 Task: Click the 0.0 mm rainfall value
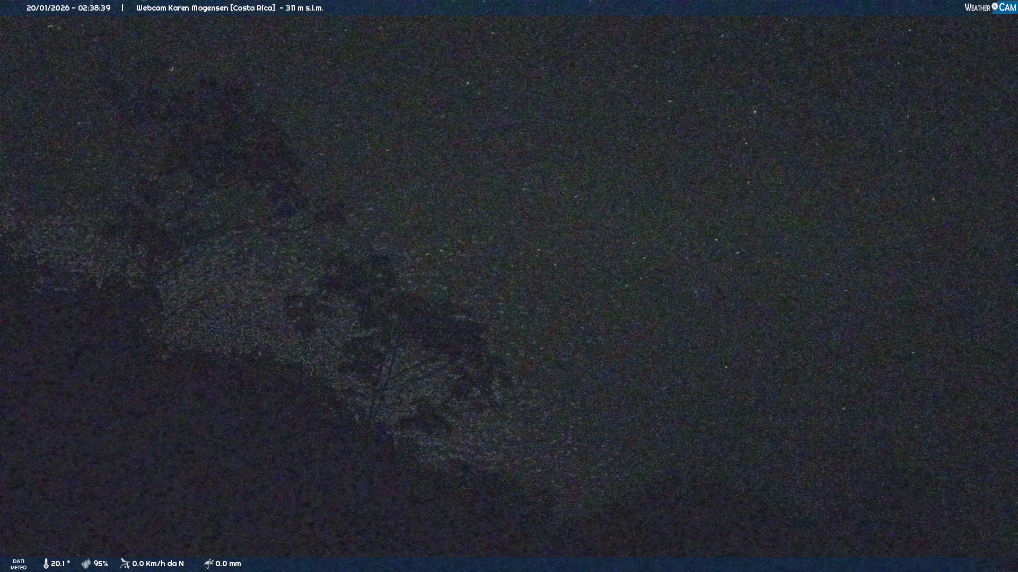pyautogui.click(x=228, y=564)
